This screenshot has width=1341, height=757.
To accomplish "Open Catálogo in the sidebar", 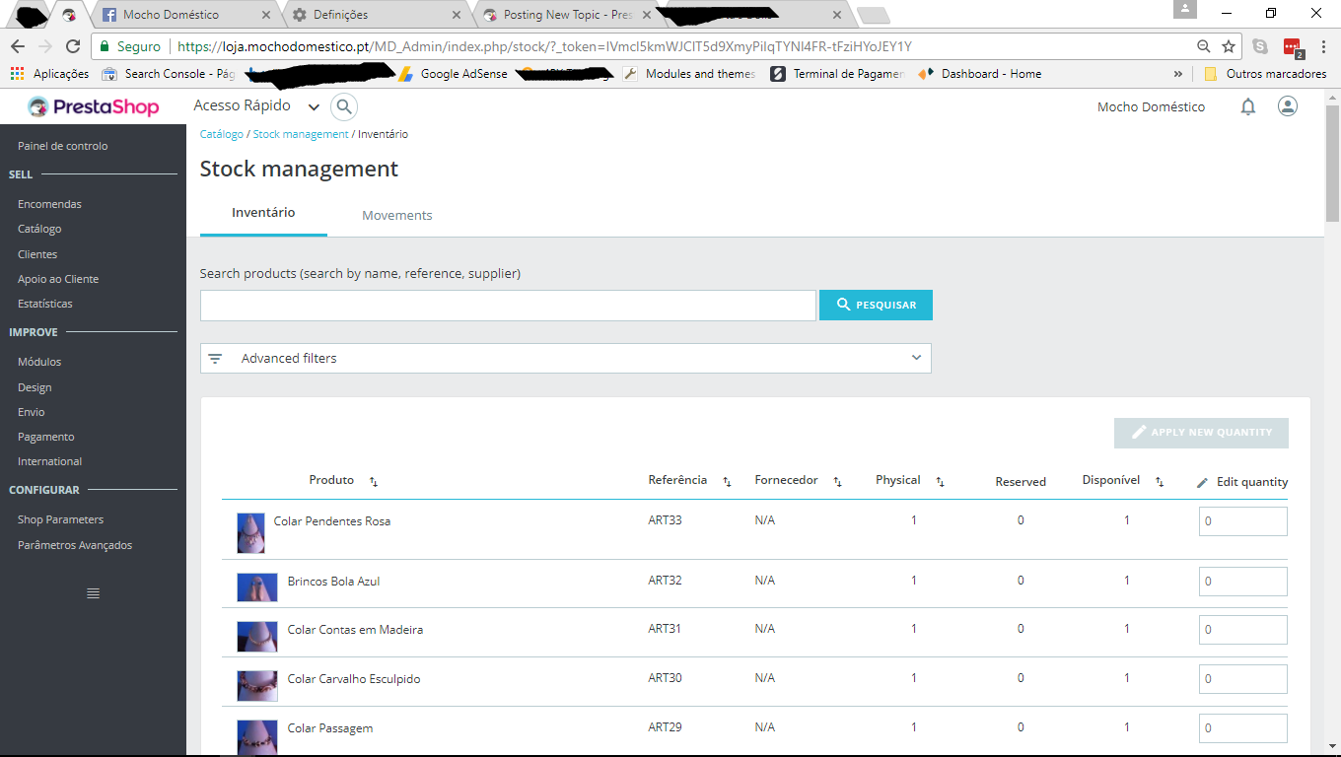I will pyautogui.click(x=39, y=229).
